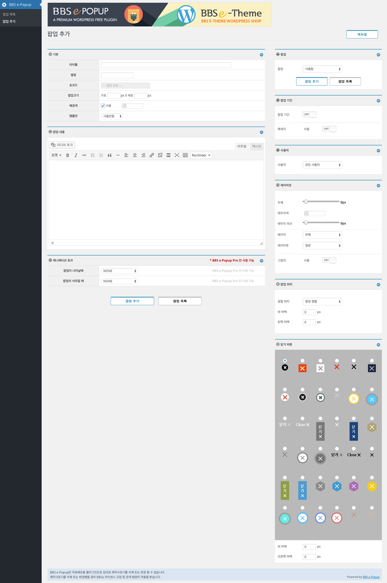Screen dimensions: 387x583
Task: Click the 테두리 곡선 slider handle
Action: point(306,223)
